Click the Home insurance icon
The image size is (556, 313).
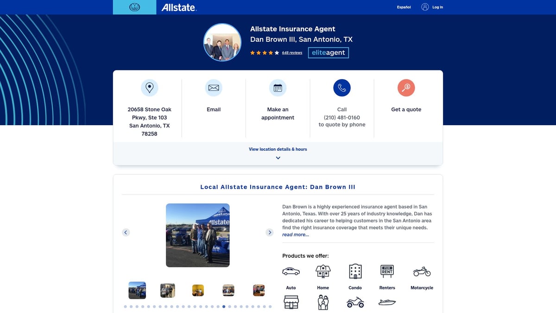(322, 271)
